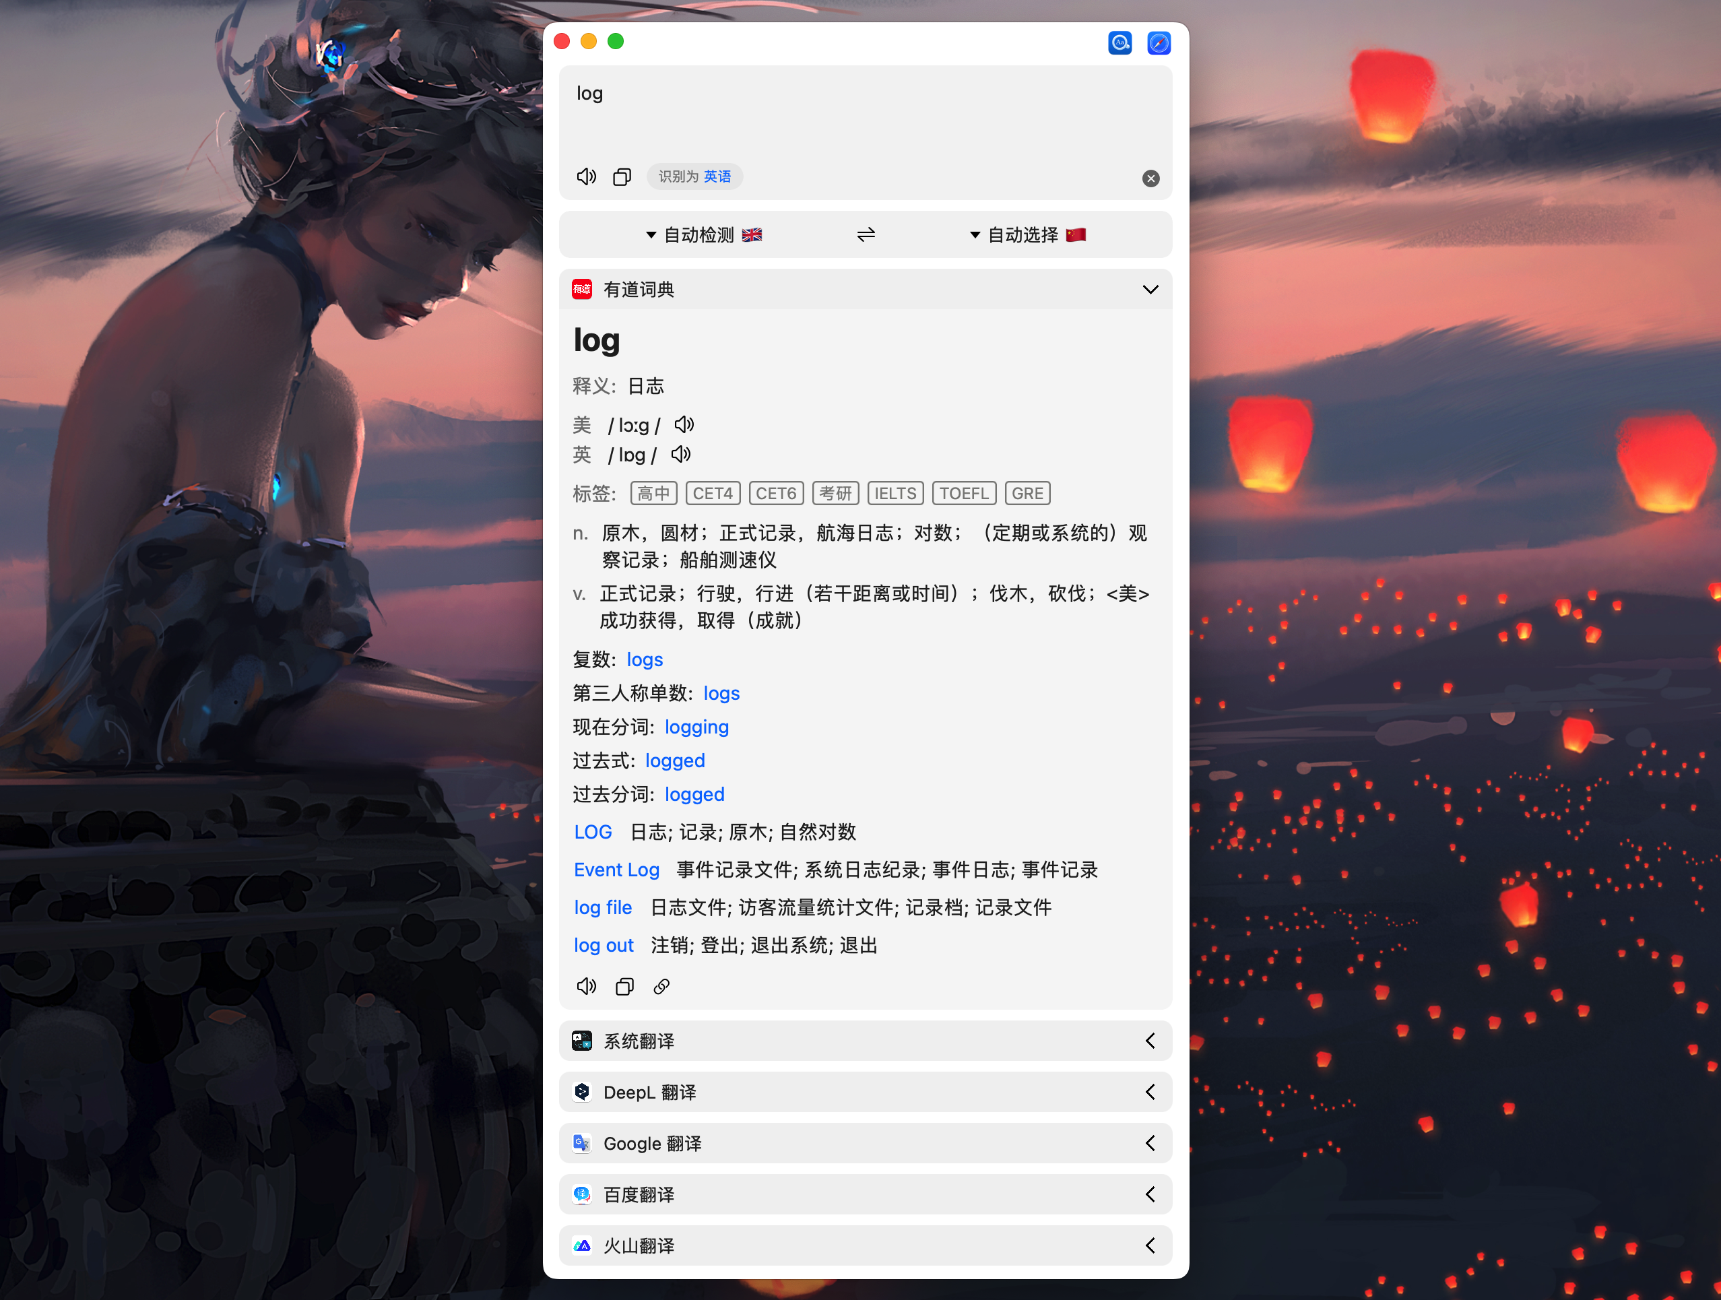Click the link icon under Youdao results
The height and width of the screenshot is (1300, 1721).
point(661,987)
